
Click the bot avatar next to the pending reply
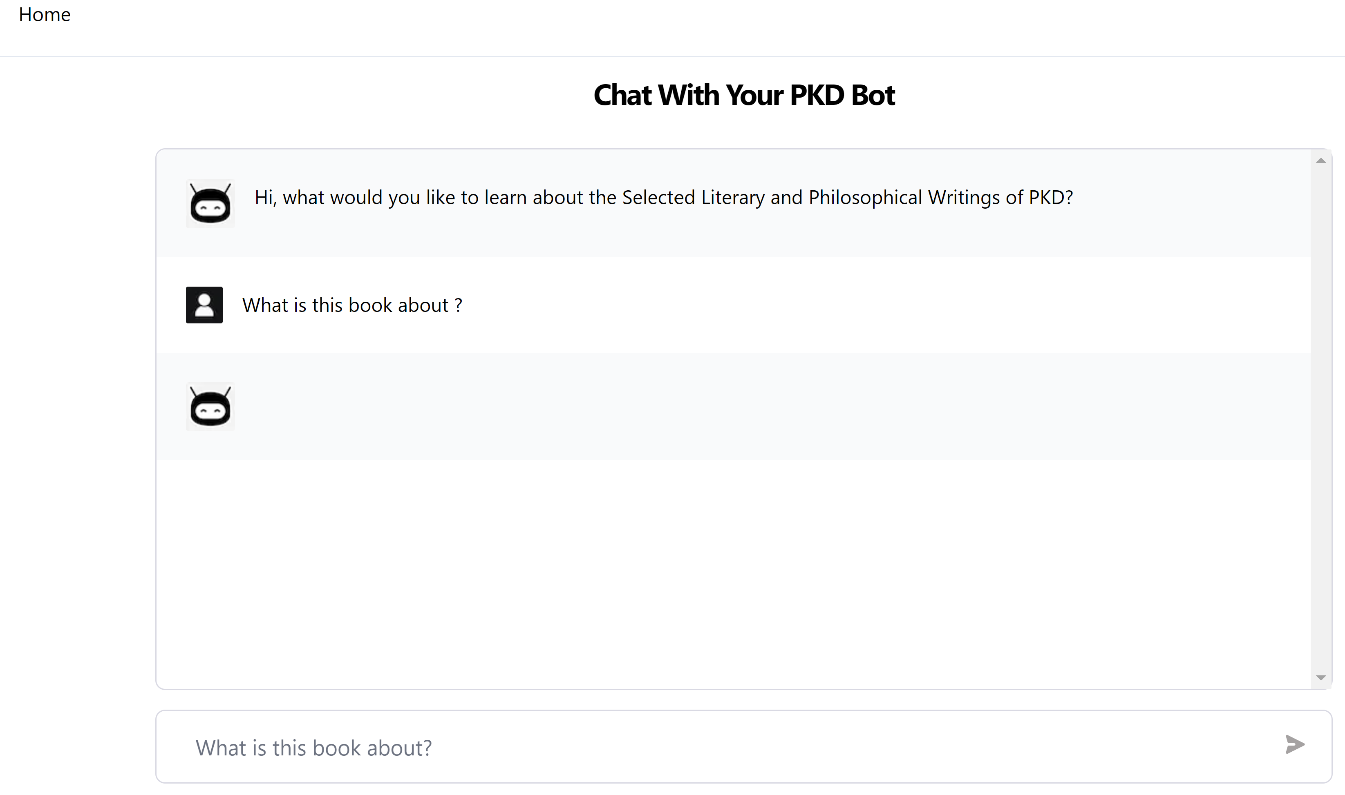210,407
